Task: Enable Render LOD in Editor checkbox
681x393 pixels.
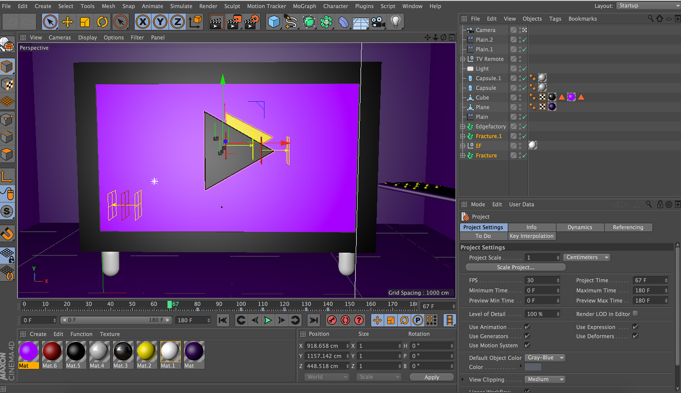Action: point(635,313)
